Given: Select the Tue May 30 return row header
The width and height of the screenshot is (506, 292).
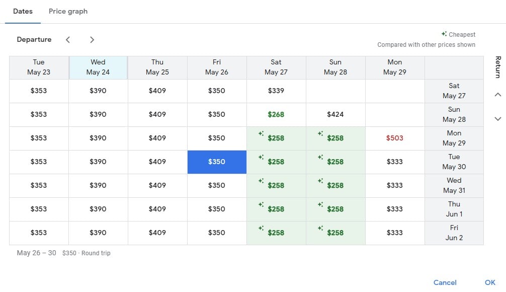Looking at the screenshot, I should click(454, 162).
